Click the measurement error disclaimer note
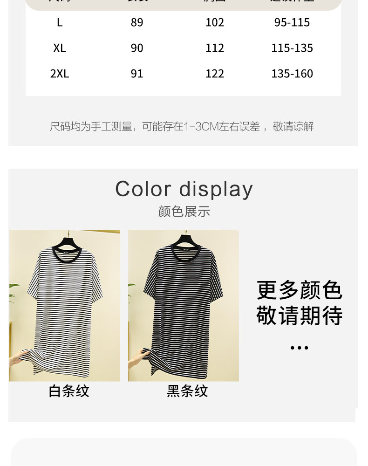Viewport: 368px width, 466px height. tap(182, 127)
